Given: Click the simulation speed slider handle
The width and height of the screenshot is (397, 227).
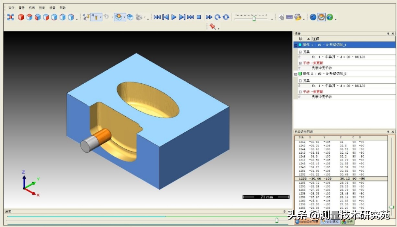Looking at the screenshot, I should [254, 19].
